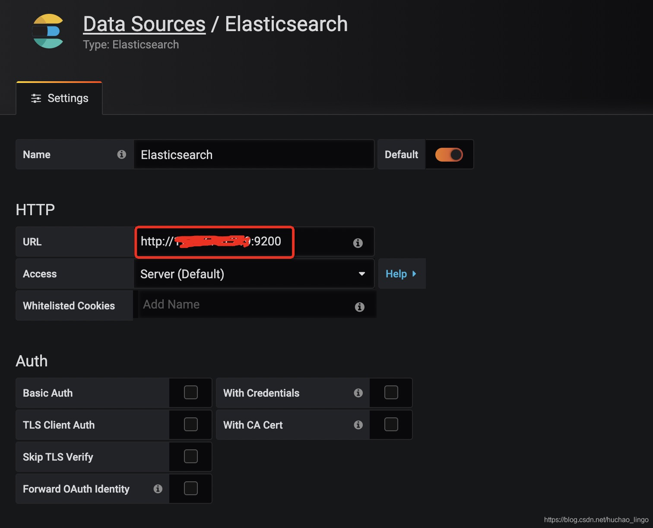This screenshot has height=528, width=653.
Task: Click the Access field label
Action: click(40, 274)
